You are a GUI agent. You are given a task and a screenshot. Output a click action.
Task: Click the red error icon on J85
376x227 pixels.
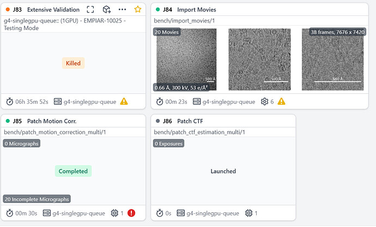[x=132, y=213]
